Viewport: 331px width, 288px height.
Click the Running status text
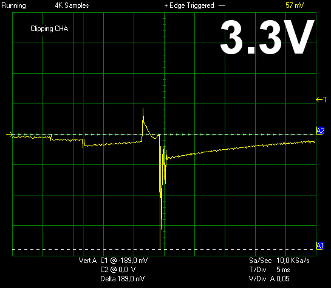click(13, 5)
